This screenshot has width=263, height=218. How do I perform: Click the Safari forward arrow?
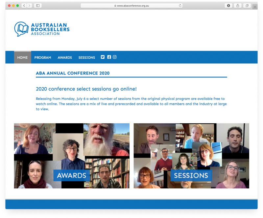click(29, 6)
